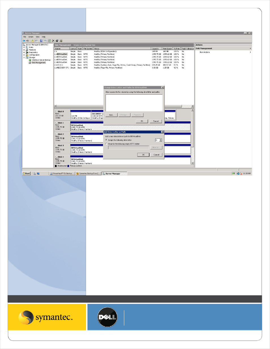Sort by the Volume column header

click(x=62, y=49)
